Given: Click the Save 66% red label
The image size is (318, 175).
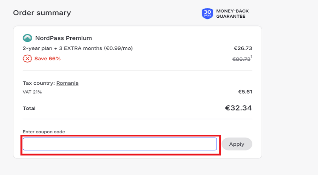Looking at the screenshot, I should [47, 59].
